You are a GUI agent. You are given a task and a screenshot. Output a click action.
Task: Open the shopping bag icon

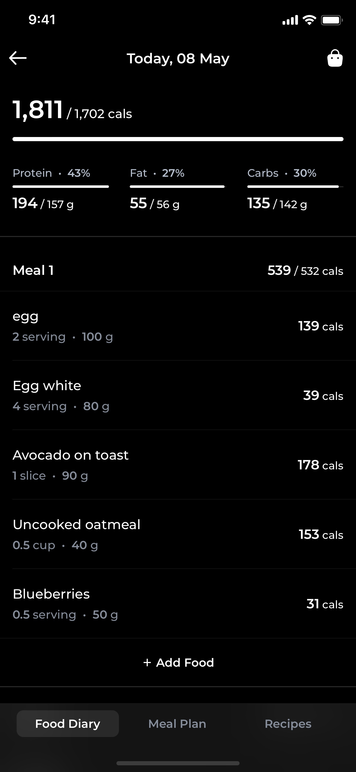335,58
